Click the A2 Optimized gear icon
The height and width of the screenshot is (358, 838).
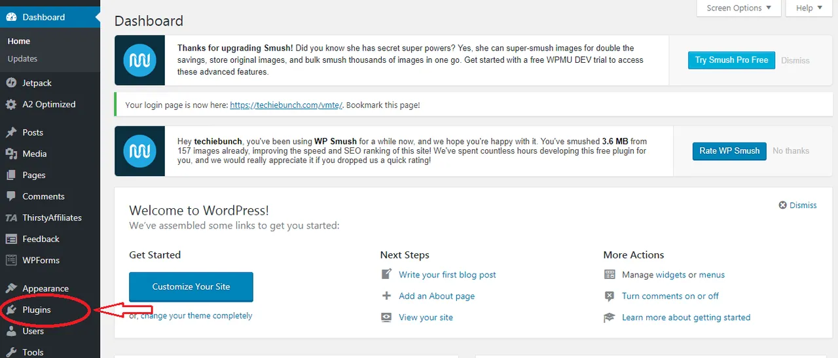pyautogui.click(x=10, y=105)
